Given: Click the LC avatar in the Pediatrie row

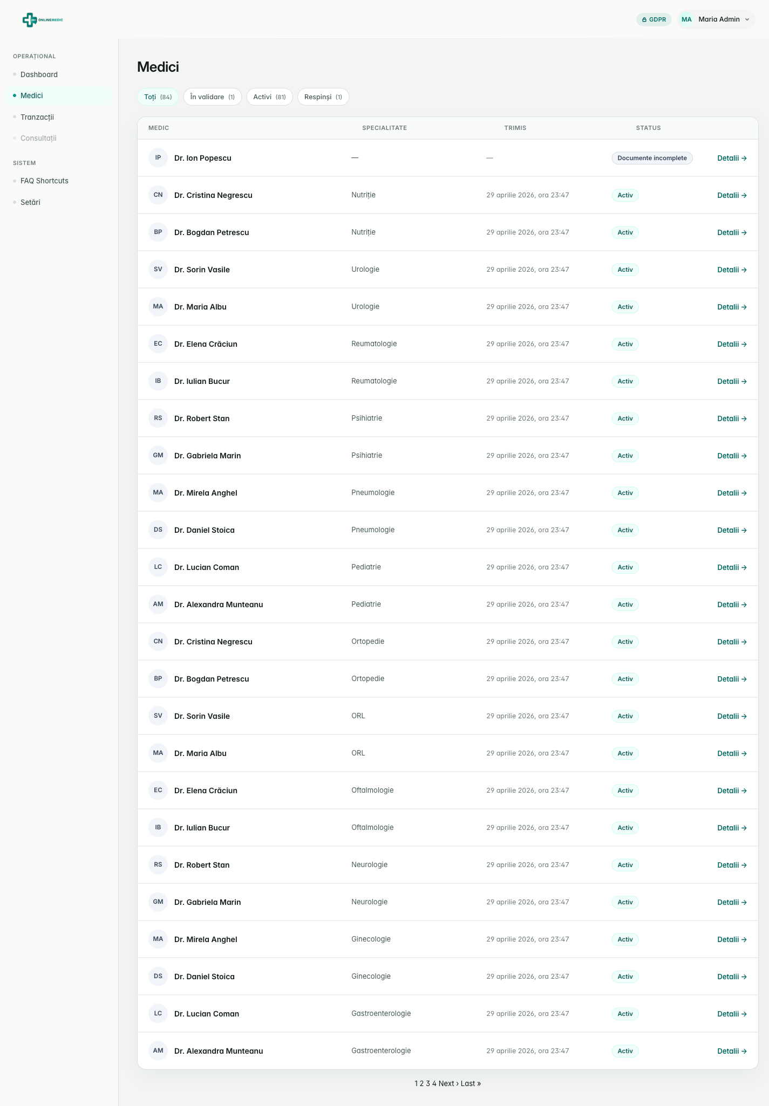Looking at the screenshot, I should tap(158, 567).
